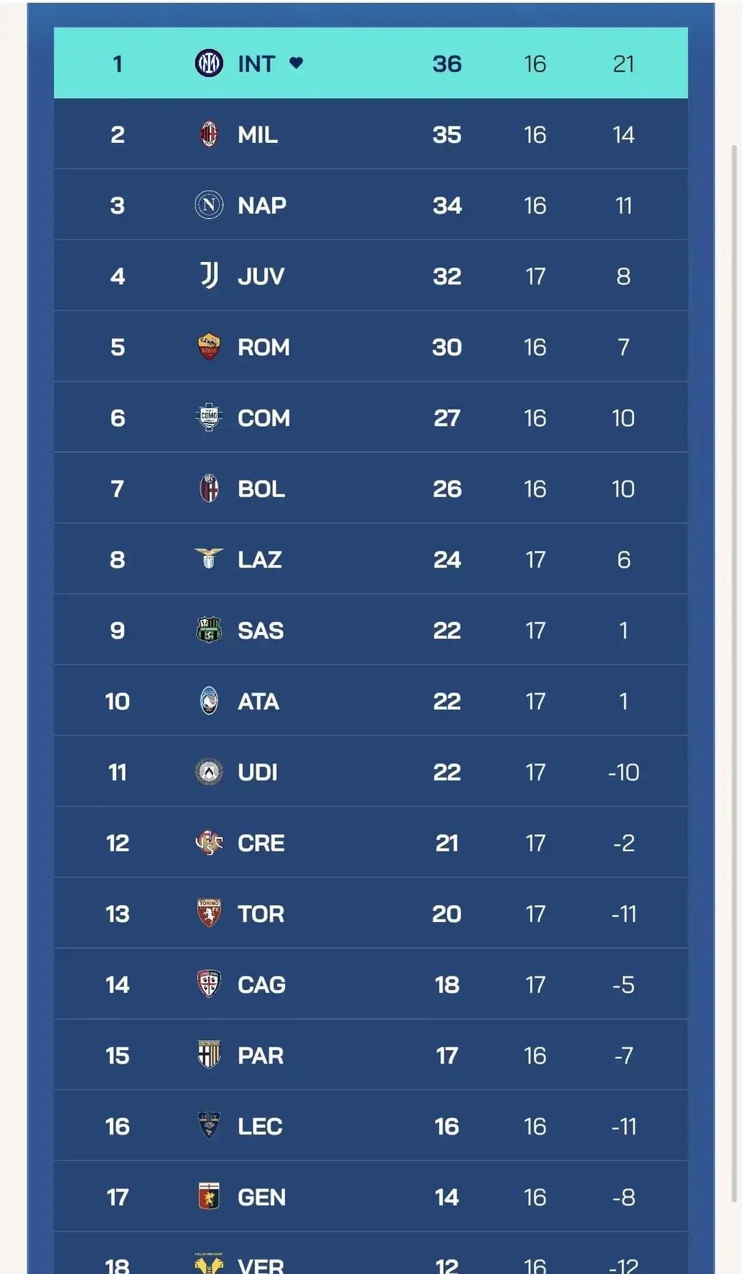
Task: Select the LEC team name
Action: click(x=260, y=1126)
